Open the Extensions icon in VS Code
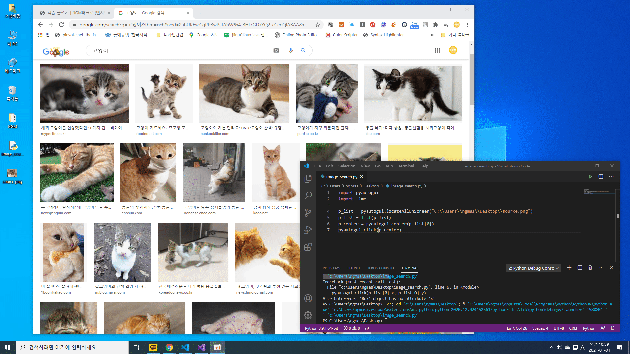 coord(308,247)
